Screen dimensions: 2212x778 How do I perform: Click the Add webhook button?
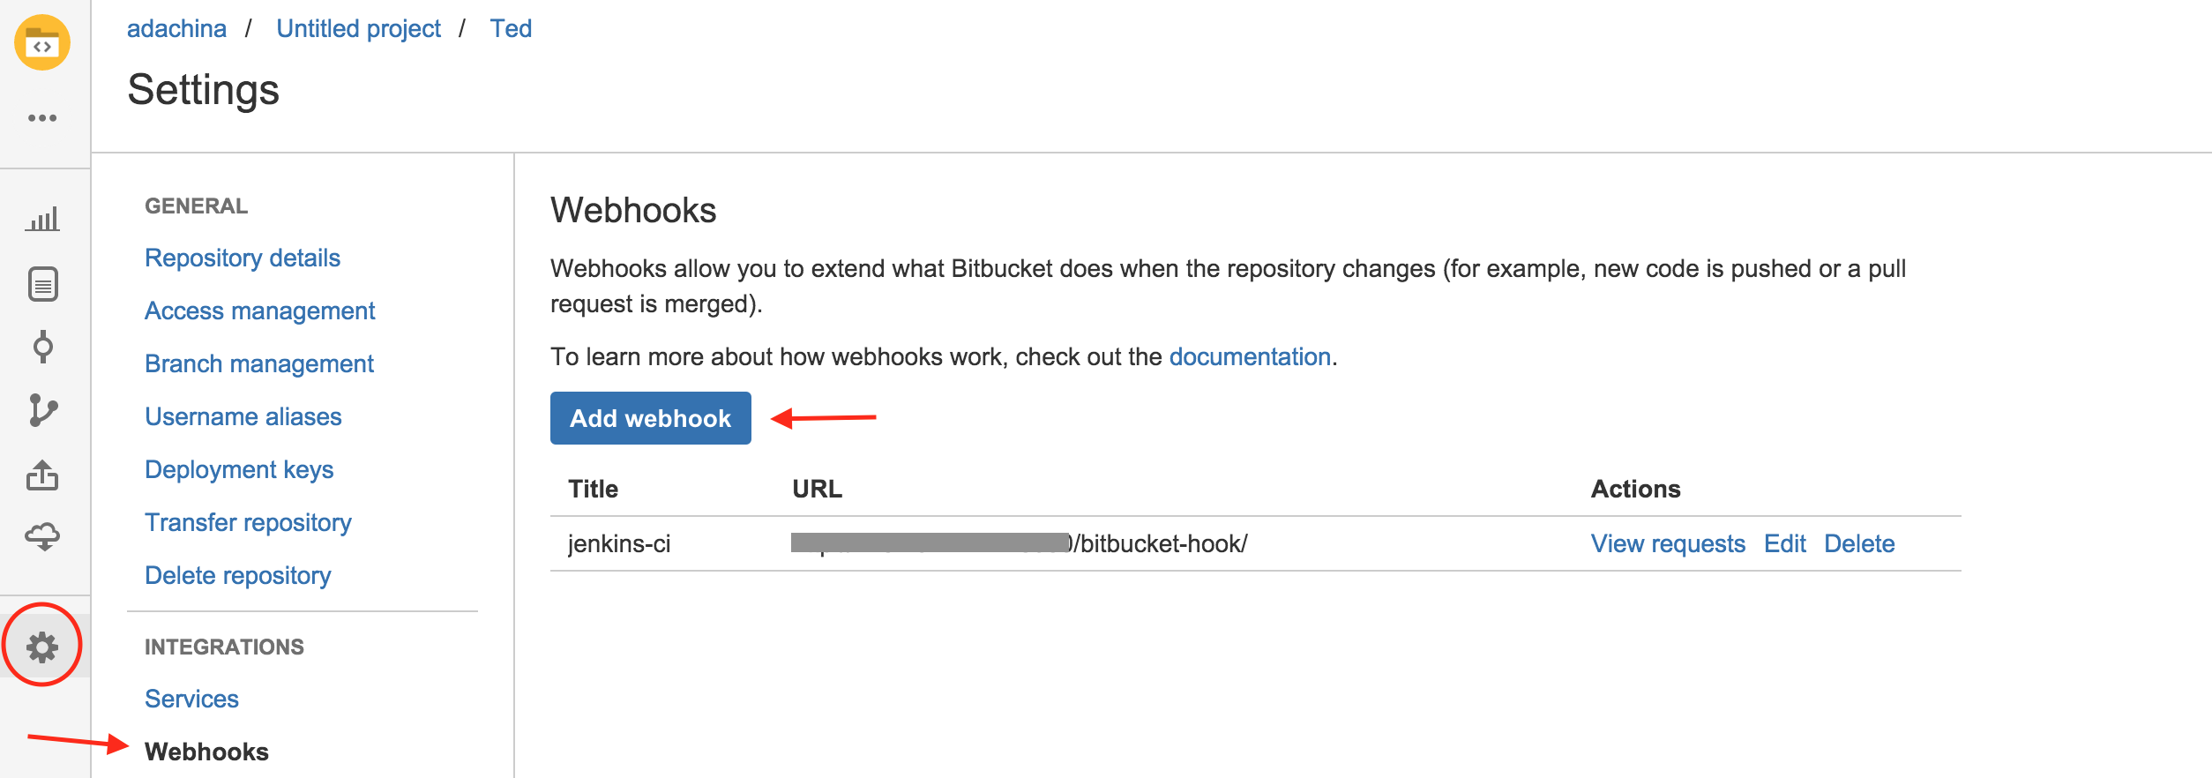pyautogui.click(x=650, y=418)
